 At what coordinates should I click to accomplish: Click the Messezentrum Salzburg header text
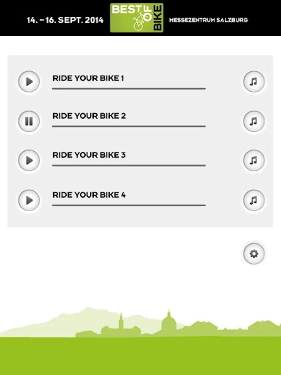click(x=208, y=20)
